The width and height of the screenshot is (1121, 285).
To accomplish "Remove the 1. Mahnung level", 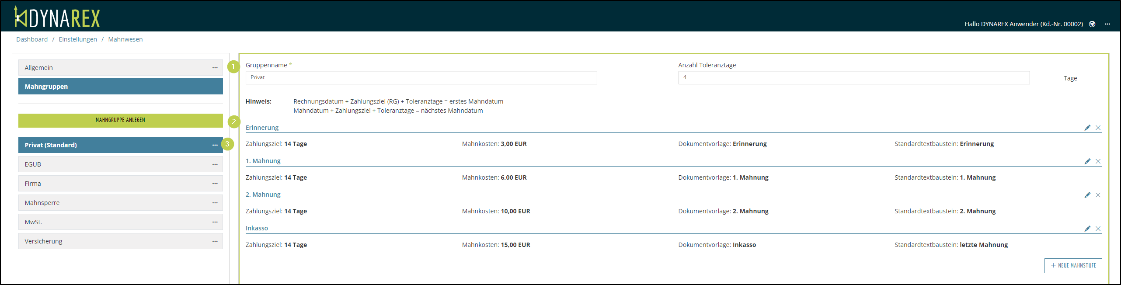I will 1098,161.
